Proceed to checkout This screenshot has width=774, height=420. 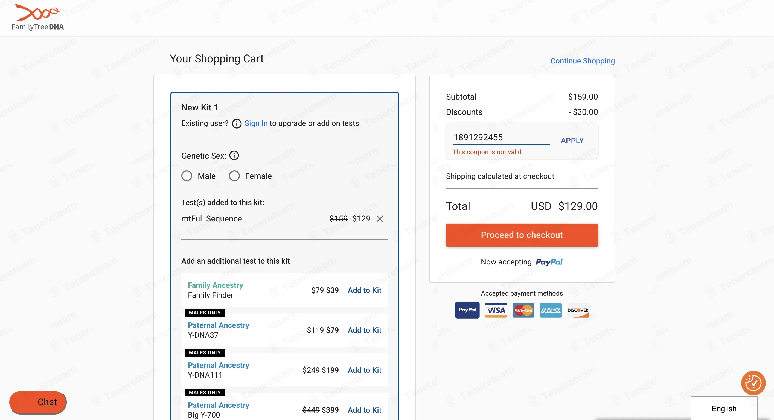tap(522, 235)
